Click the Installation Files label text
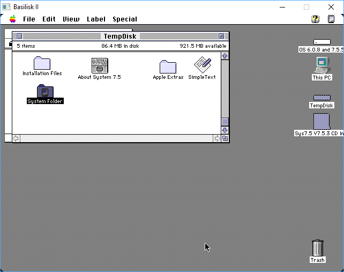 pos(42,73)
